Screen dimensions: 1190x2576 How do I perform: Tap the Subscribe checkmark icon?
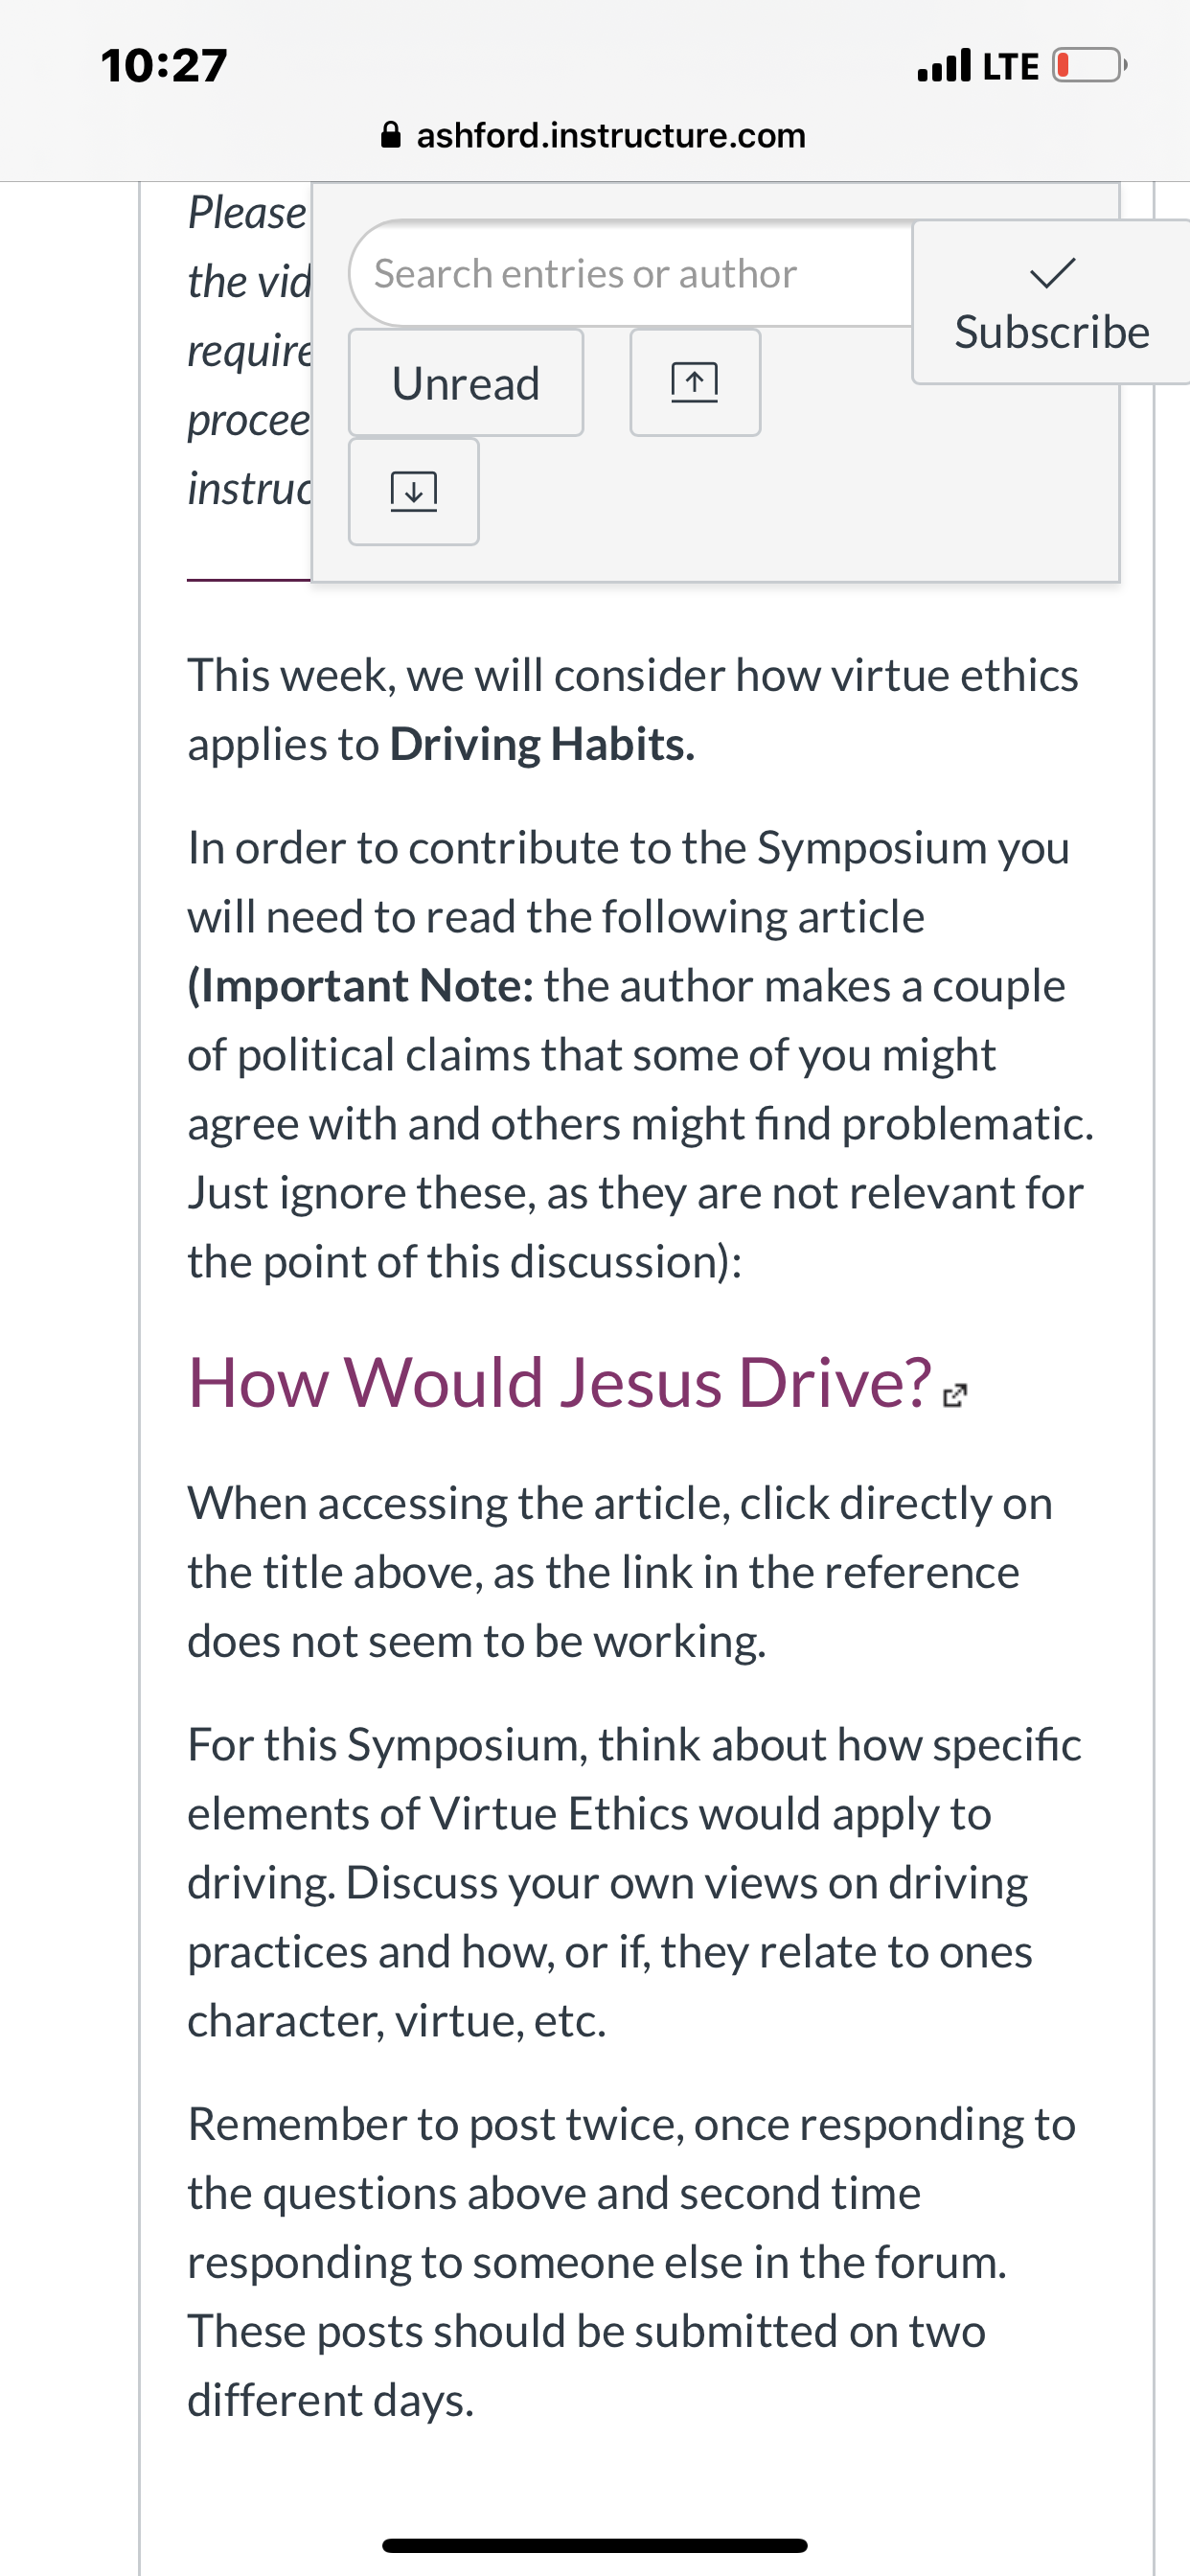click(1052, 273)
